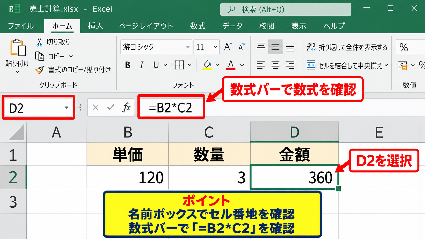This screenshot has height=239, width=425.
Task: Click the Paste (貼り付け) clipboard icon
Action: pyautogui.click(x=18, y=47)
